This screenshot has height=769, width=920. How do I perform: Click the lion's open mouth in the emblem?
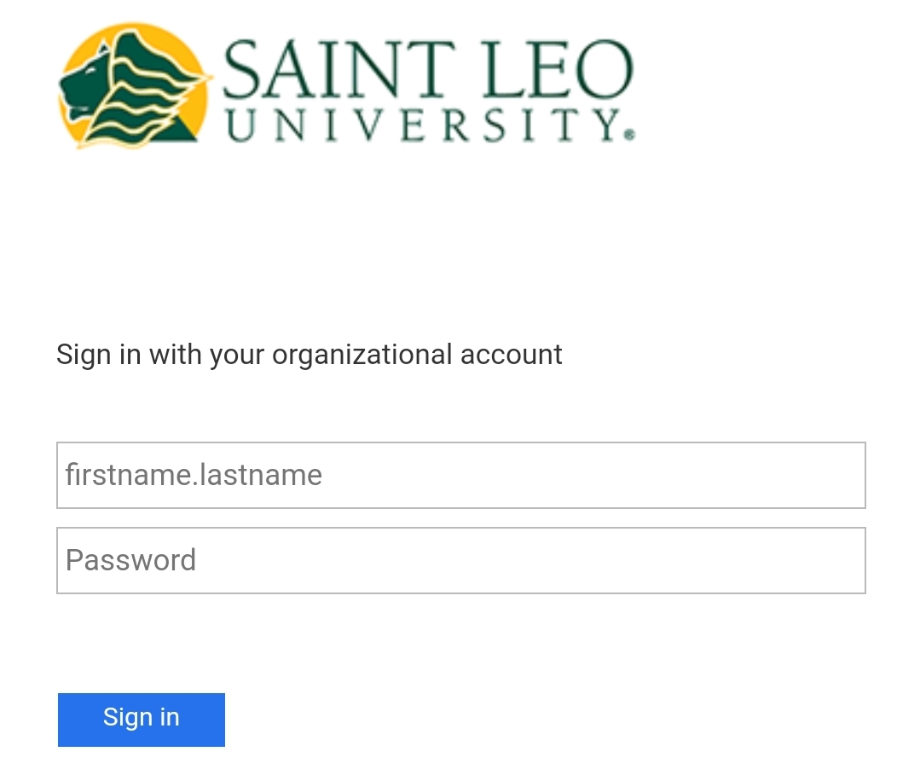pos(79,110)
